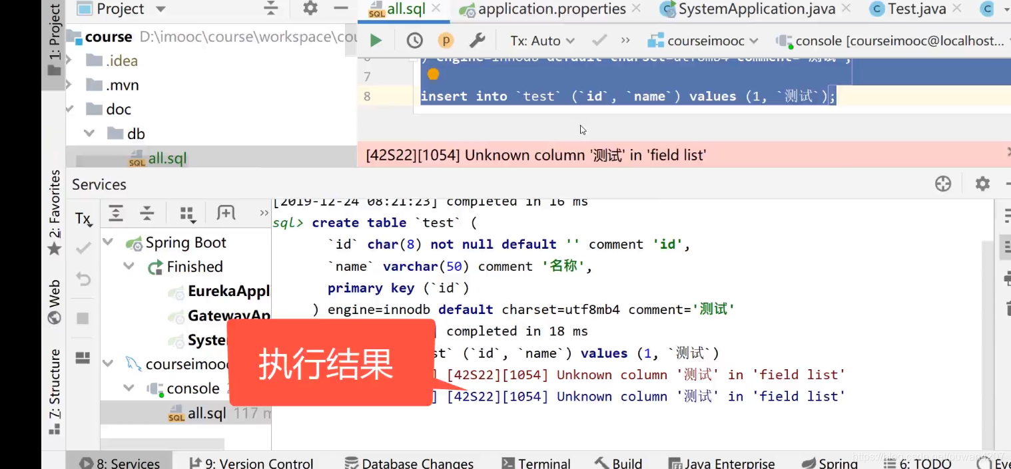Expand the .mvn folder in Project tree
Image resolution: width=1011 pixels, height=469 pixels.
tap(69, 85)
